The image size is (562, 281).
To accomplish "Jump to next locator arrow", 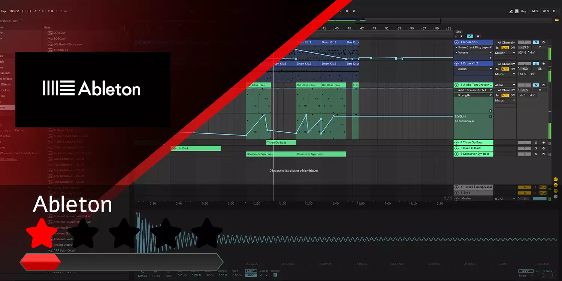I will click(x=461, y=36).
